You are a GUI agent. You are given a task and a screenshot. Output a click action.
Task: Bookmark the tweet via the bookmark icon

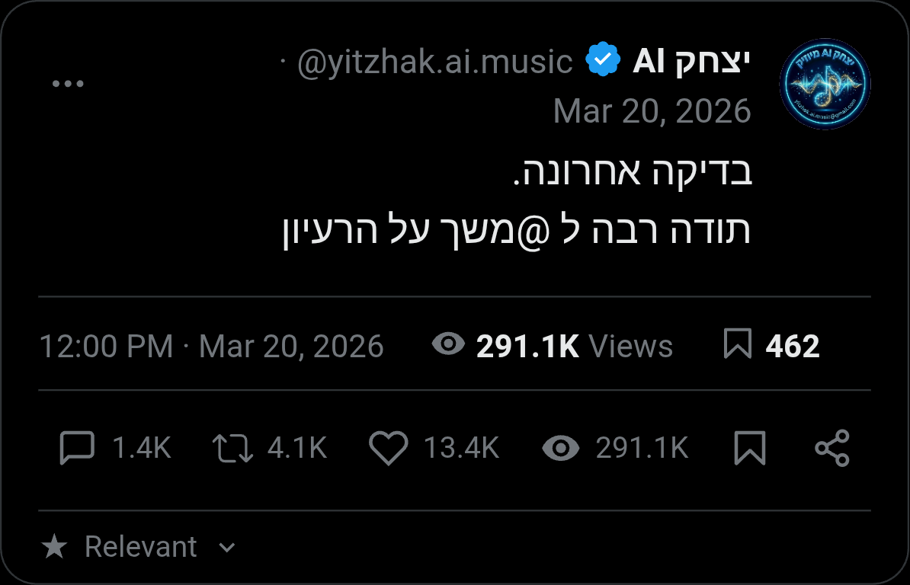click(x=750, y=449)
